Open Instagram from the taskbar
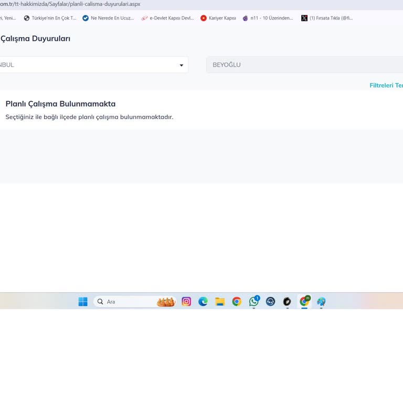Viewport: 403px width, 403px height. click(x=186, y=301)
